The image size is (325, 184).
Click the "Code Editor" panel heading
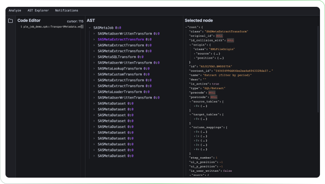29,20
